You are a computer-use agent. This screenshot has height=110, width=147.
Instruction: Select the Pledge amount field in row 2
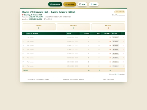click(85, 41)
